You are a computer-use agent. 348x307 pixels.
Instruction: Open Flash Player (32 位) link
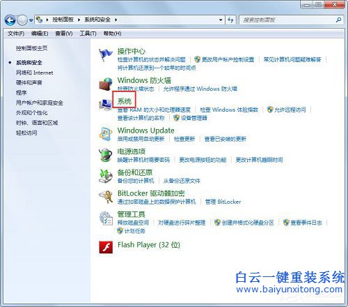(x=149, y=245)
